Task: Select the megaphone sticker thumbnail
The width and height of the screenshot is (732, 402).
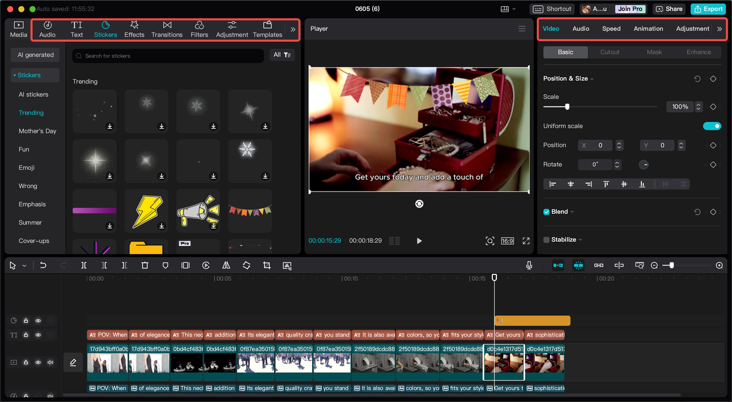Action: [198, 211]
